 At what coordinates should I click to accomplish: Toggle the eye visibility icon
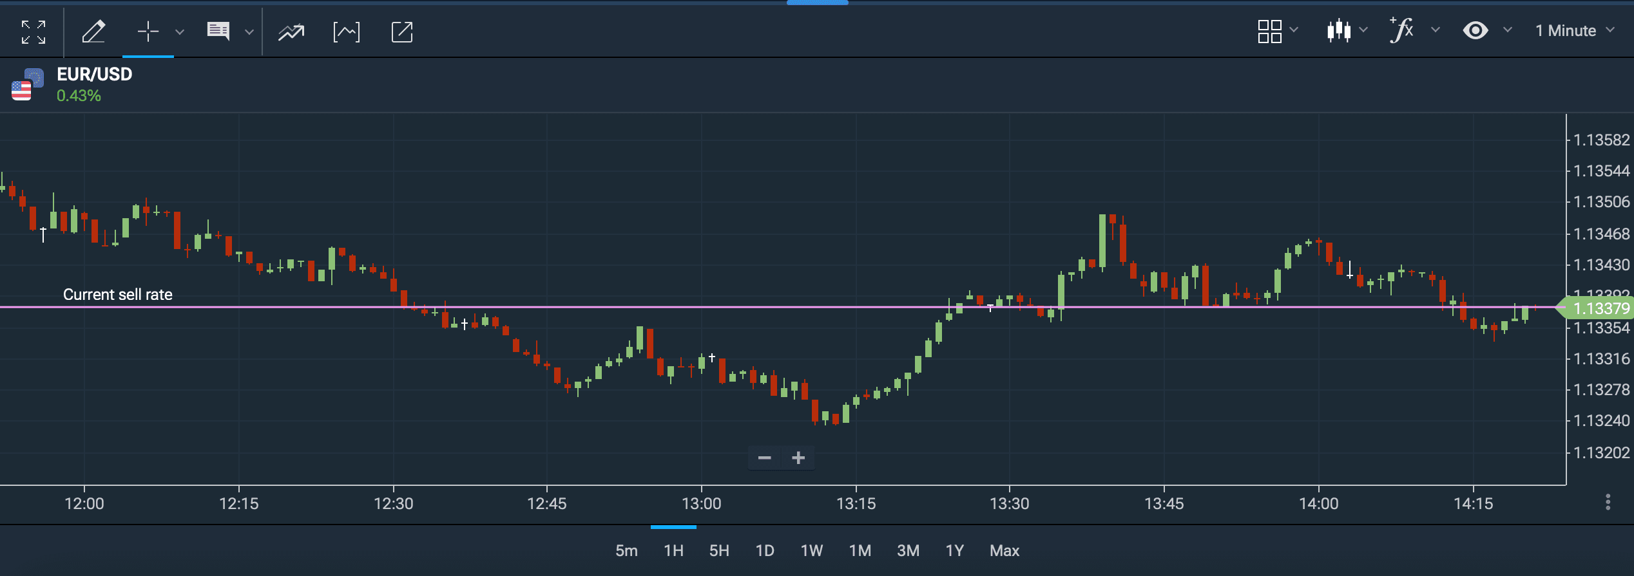(1475, 31)
